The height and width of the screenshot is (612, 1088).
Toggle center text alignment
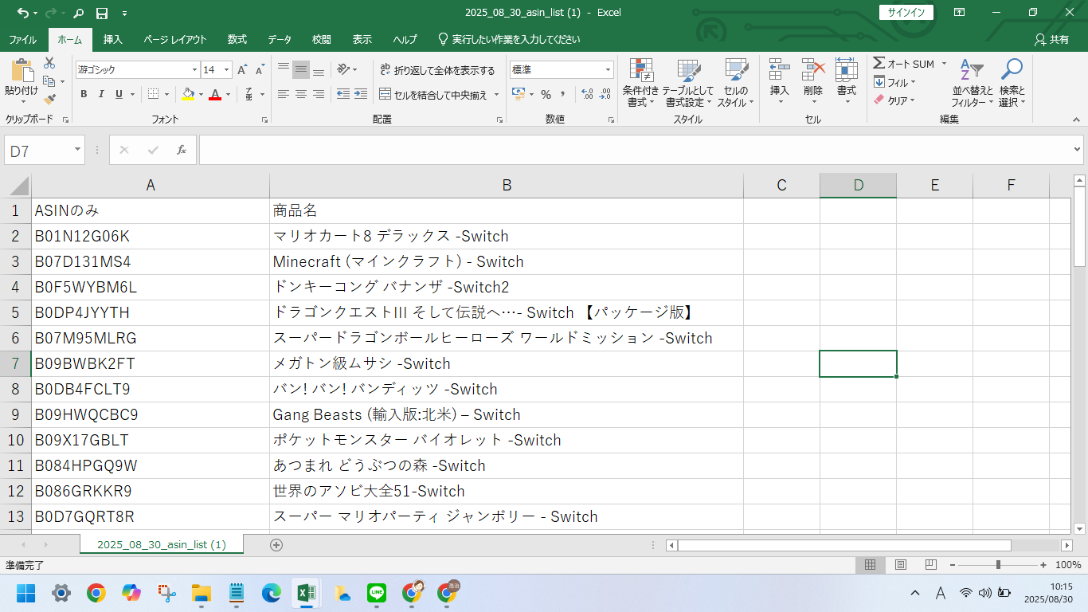click(x=301, y=94)
